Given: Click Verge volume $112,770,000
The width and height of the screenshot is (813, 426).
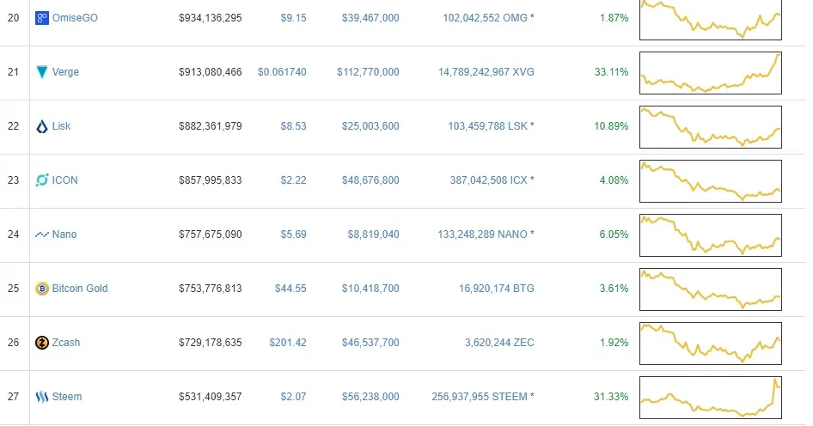Looking at the screenshot, I should (368, 72).
